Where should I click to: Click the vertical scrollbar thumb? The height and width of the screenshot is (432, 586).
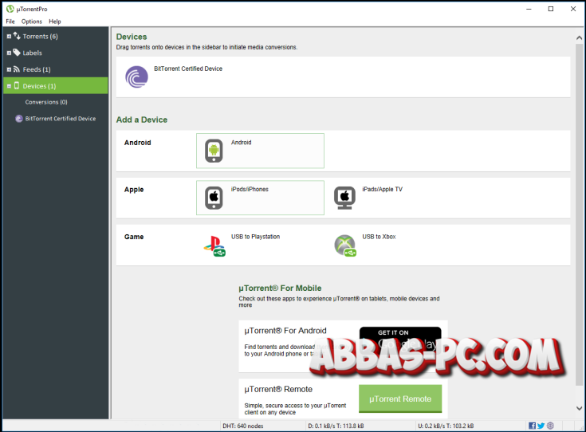580,215
